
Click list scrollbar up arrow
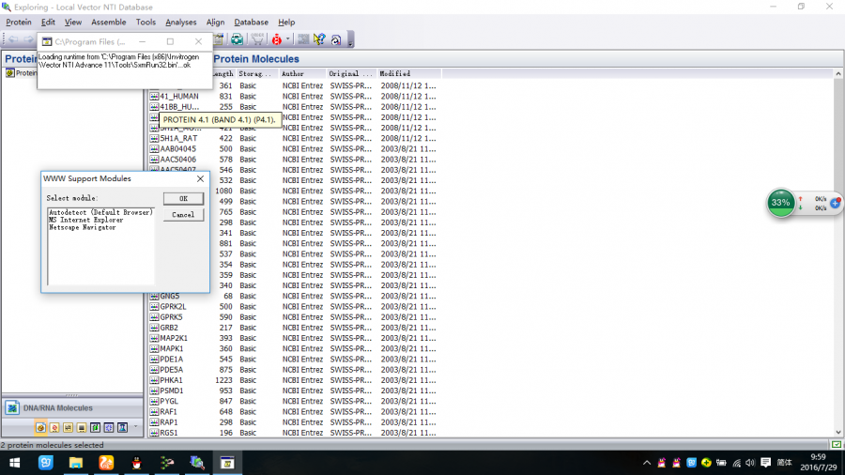point(838,74)
